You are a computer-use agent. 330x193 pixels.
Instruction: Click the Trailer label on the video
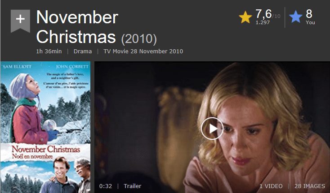point(132,186)
